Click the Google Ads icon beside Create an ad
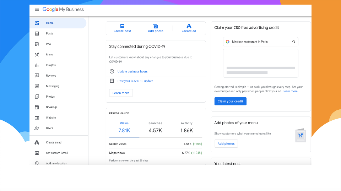 (x=37, y=142)
